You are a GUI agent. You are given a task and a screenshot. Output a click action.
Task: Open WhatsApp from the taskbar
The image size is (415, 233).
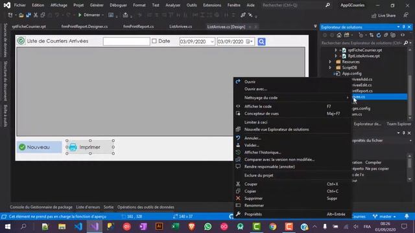point(207,227)
